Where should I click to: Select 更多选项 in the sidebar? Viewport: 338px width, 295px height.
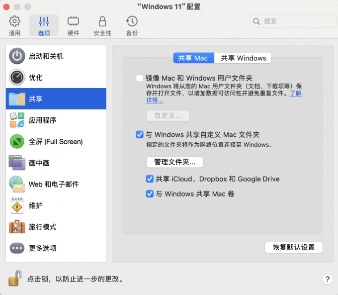[x=56, y=248]
